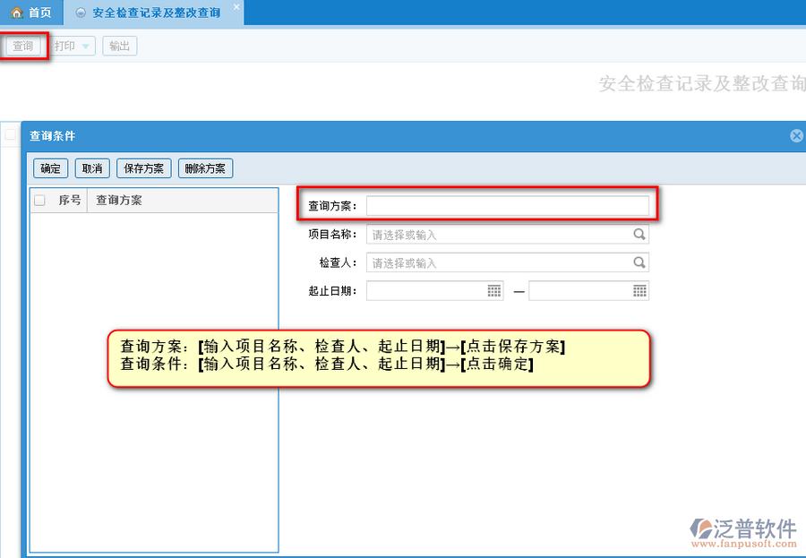Switch to 安全检查记录及整改查询 tab
806x558 pixels.
tap(154, 13)
